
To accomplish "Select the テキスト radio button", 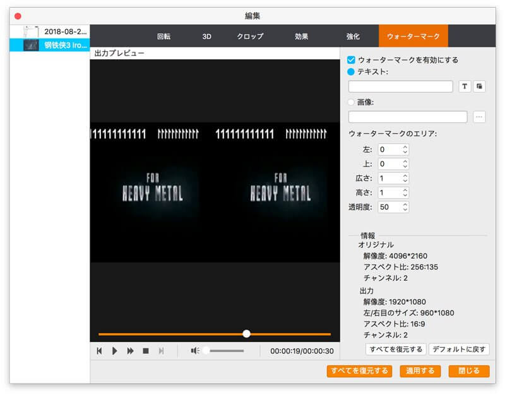I will pos(351,71).
